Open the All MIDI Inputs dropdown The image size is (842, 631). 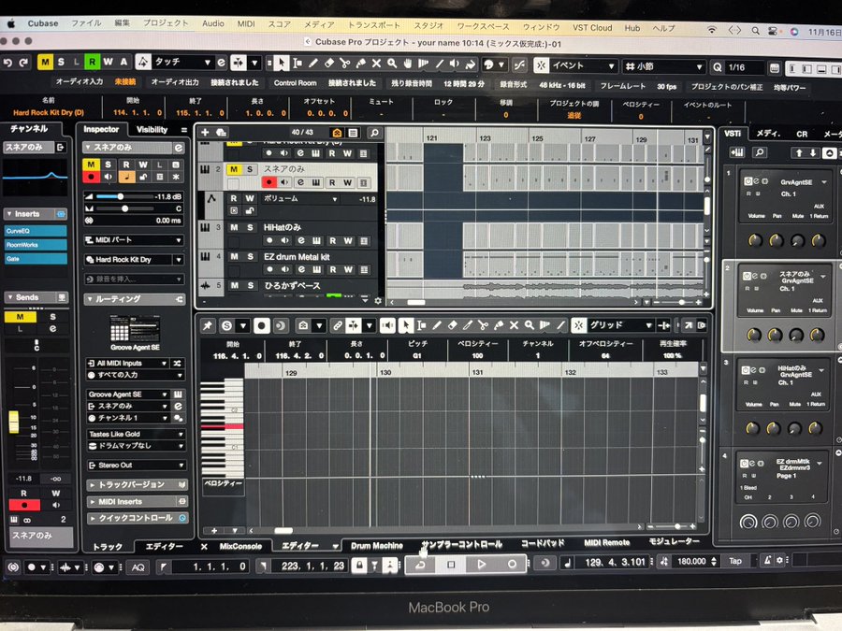(129, 364)
